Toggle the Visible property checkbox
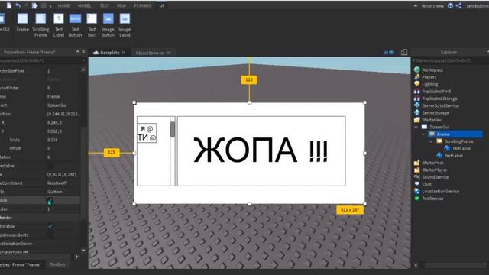Screen dimensions: 489x275 point(50,200)
